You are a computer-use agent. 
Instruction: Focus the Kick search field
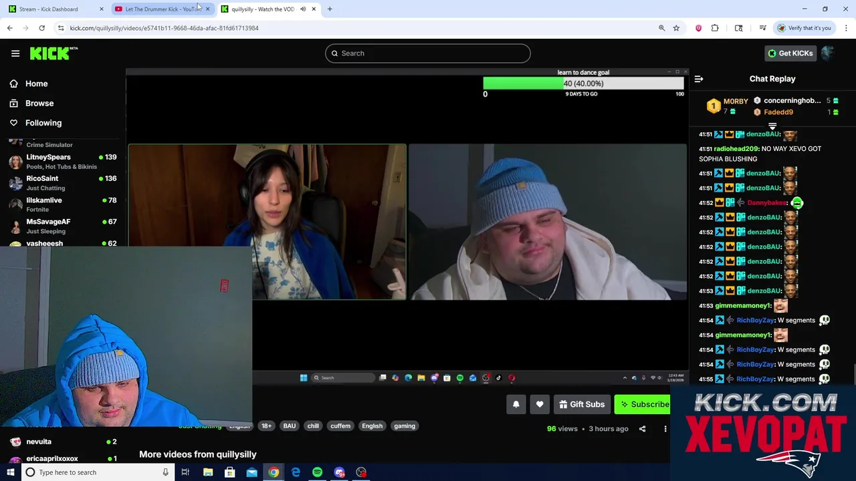[428, 53]
